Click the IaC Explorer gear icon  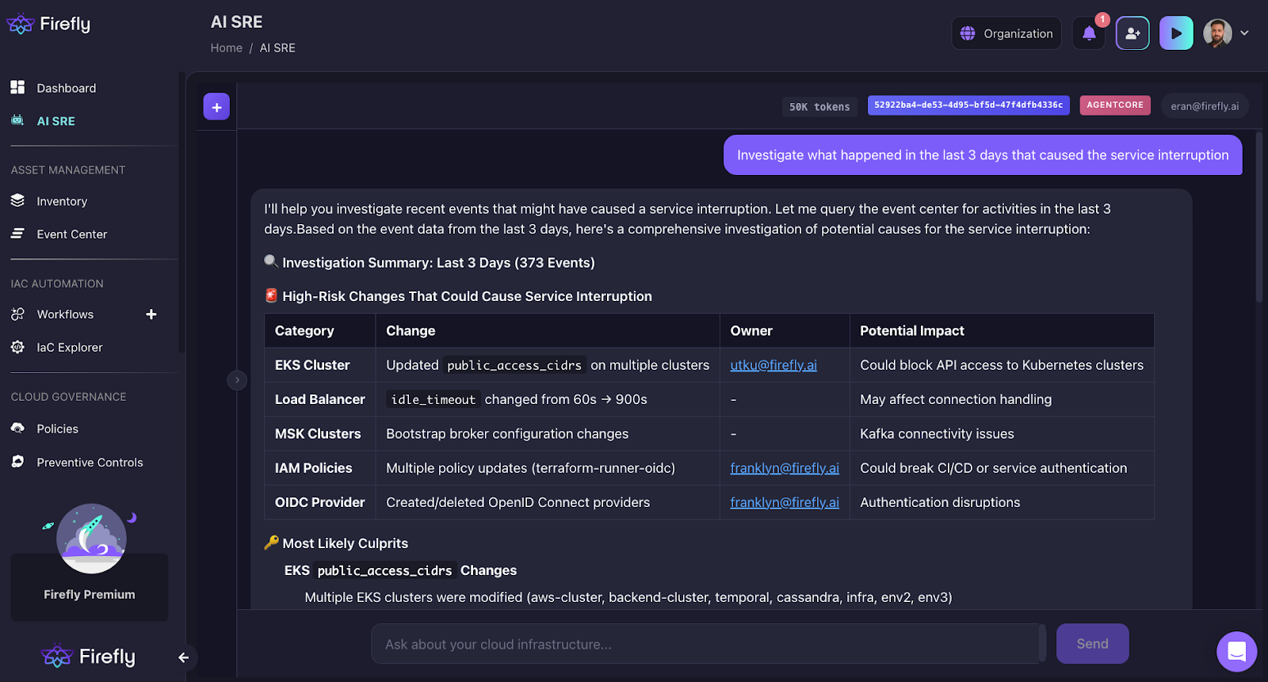(x=17, y=347)
